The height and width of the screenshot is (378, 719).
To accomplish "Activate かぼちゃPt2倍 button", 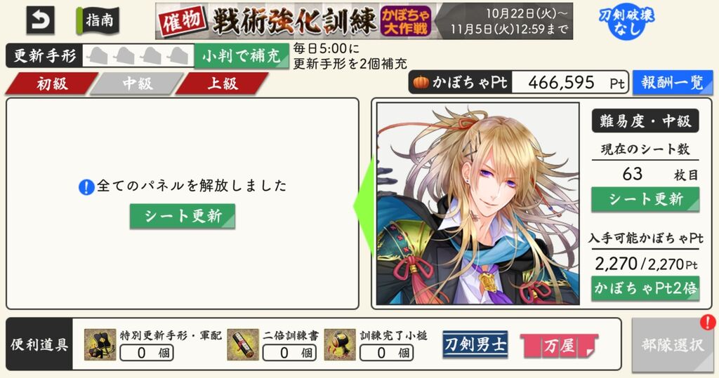I will click(x=645, y=288).
